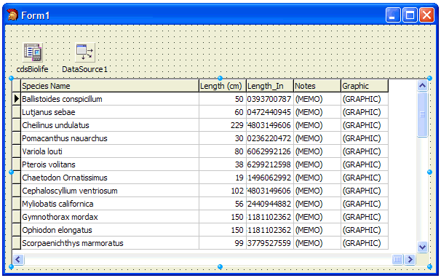Click the horizontal scrollbar thumb

point(397,259)
